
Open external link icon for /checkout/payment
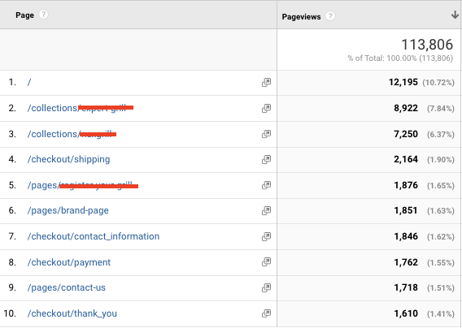pyautogui.click(x=266, y=262)
